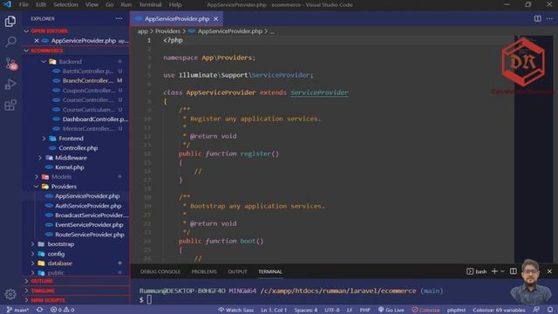
Task: Open Explorer more actions ellipsis
Action: (119, 18)
